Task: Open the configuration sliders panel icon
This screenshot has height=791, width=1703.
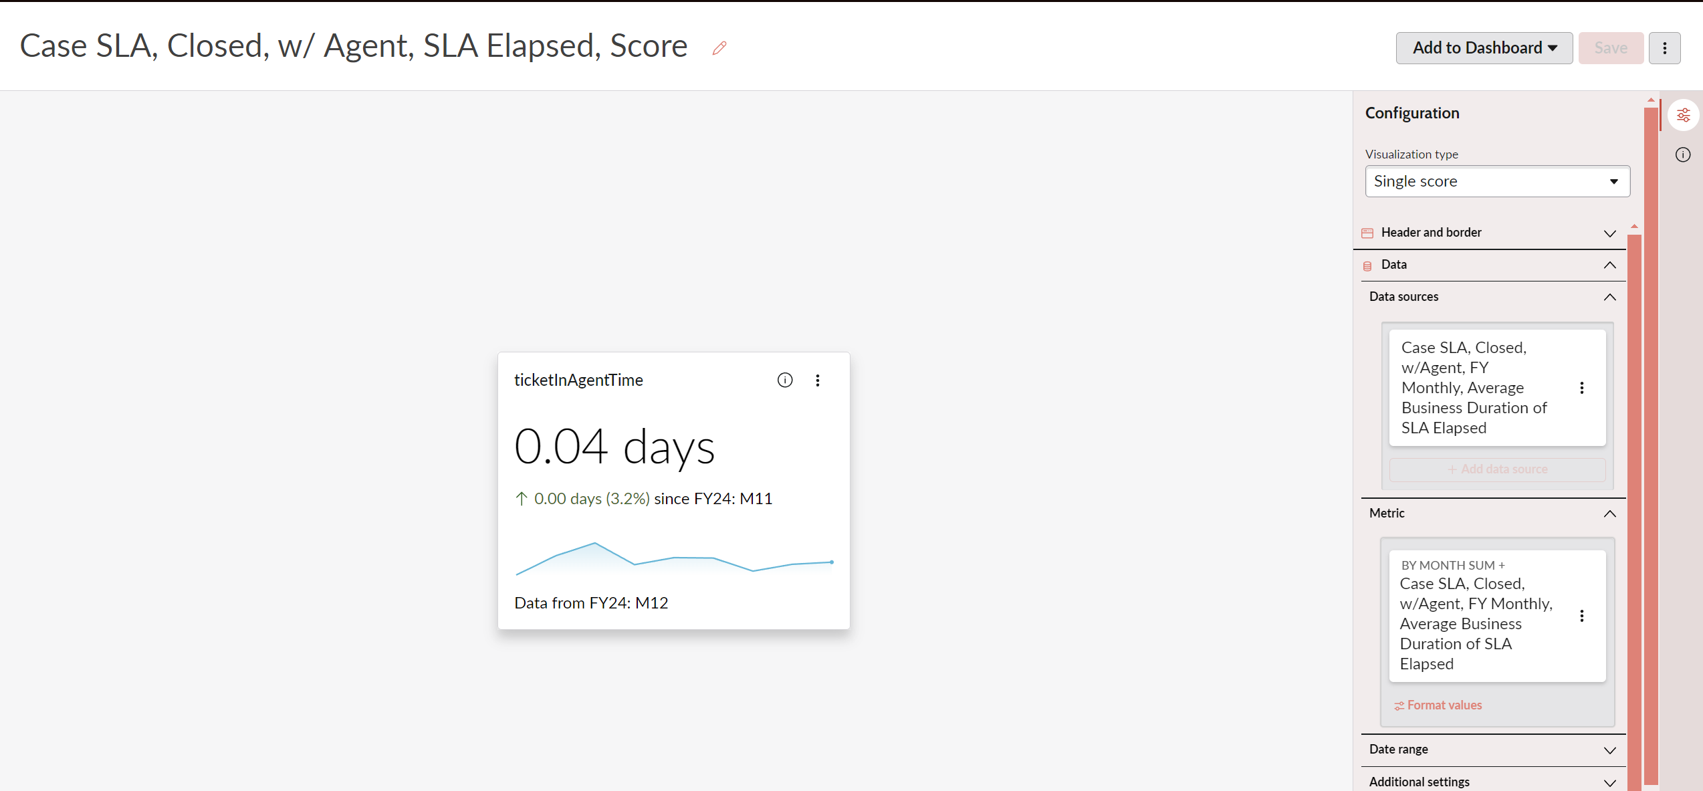Action: click(x=1683, y=115)
